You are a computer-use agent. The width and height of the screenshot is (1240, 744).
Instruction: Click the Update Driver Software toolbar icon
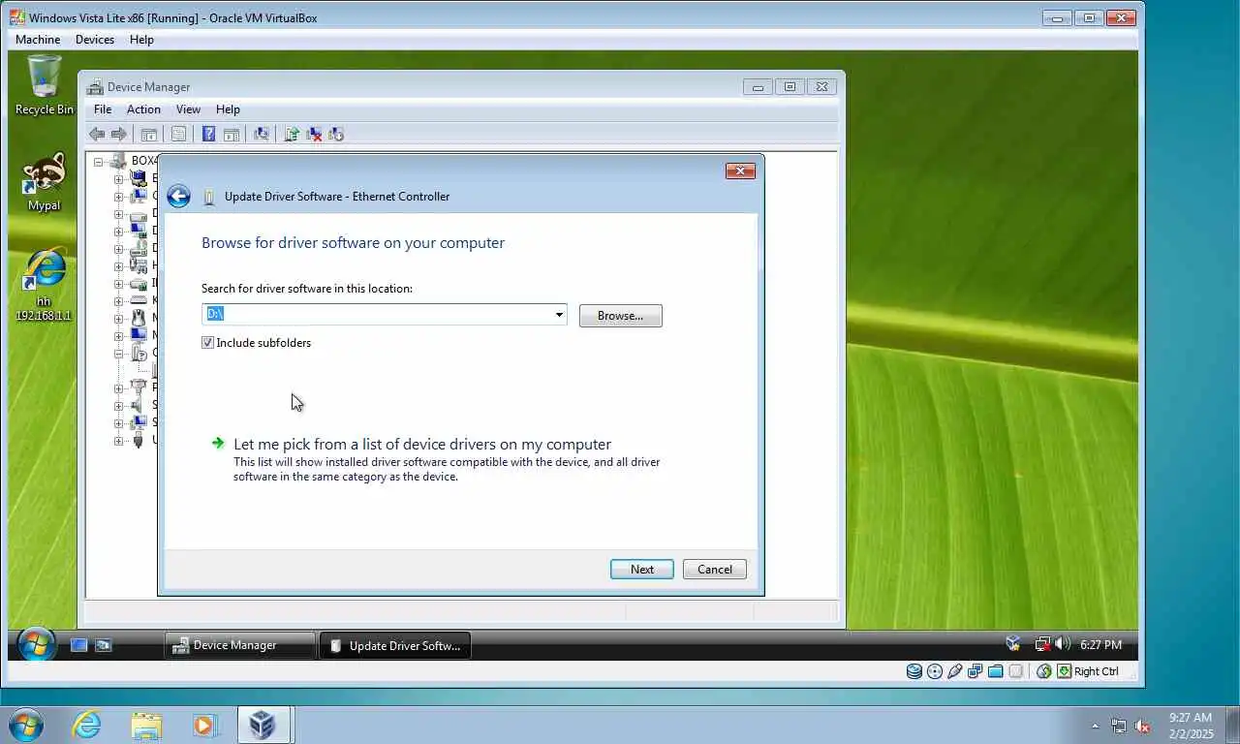292,135
